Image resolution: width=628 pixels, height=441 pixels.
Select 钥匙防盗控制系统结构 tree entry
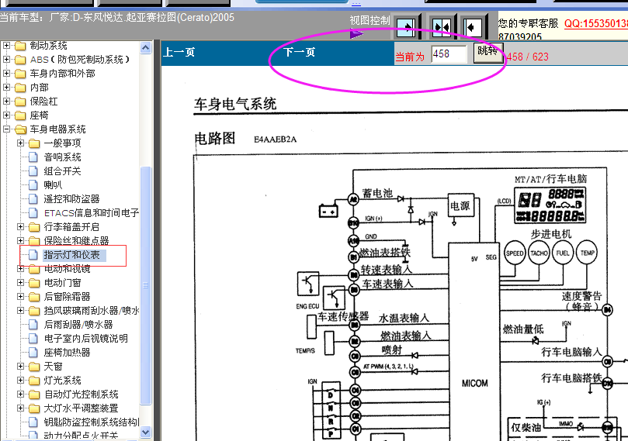coord(92,422)
